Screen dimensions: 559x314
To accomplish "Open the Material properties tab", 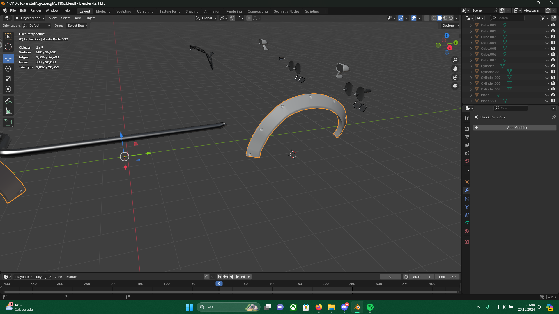I will (x=467, y=231).
